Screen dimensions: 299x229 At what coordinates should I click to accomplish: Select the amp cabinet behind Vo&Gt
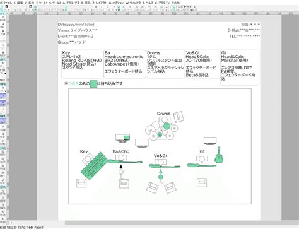pos(142,143)
